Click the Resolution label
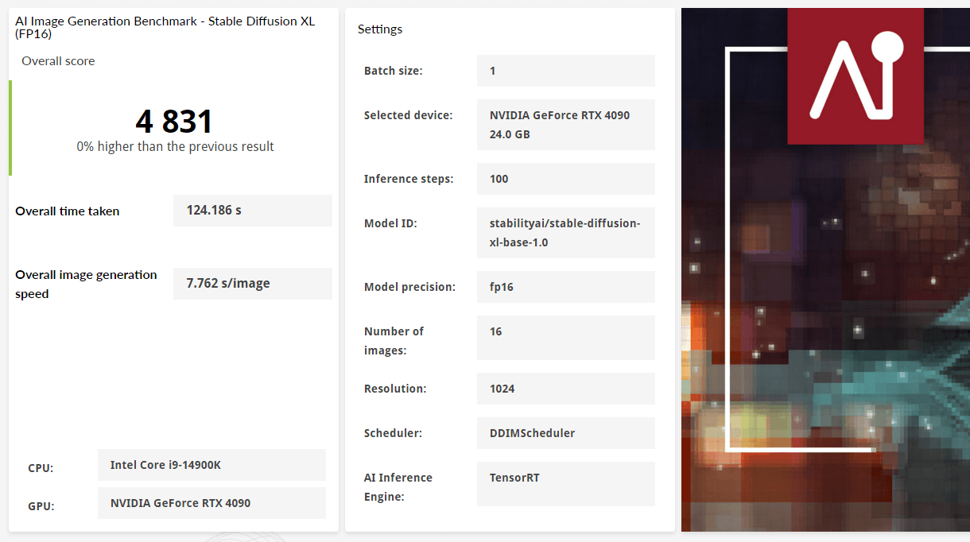Screen dimensions: 970x542 click(x=395, y=389)
